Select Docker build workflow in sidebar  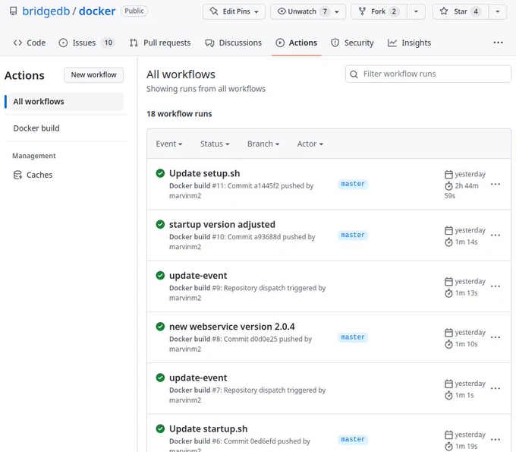(x=36, y=128)
